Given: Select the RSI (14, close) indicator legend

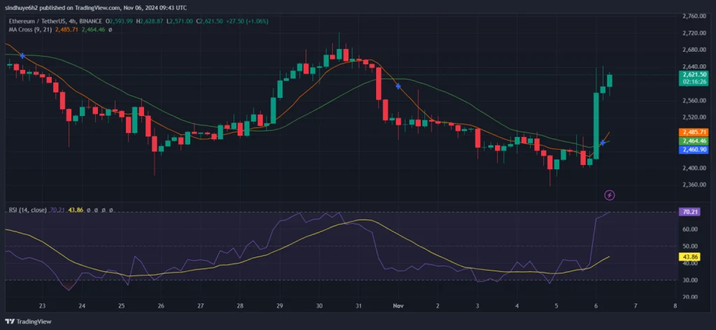Looking at the screenshot, I should click(x=27, y=210).
